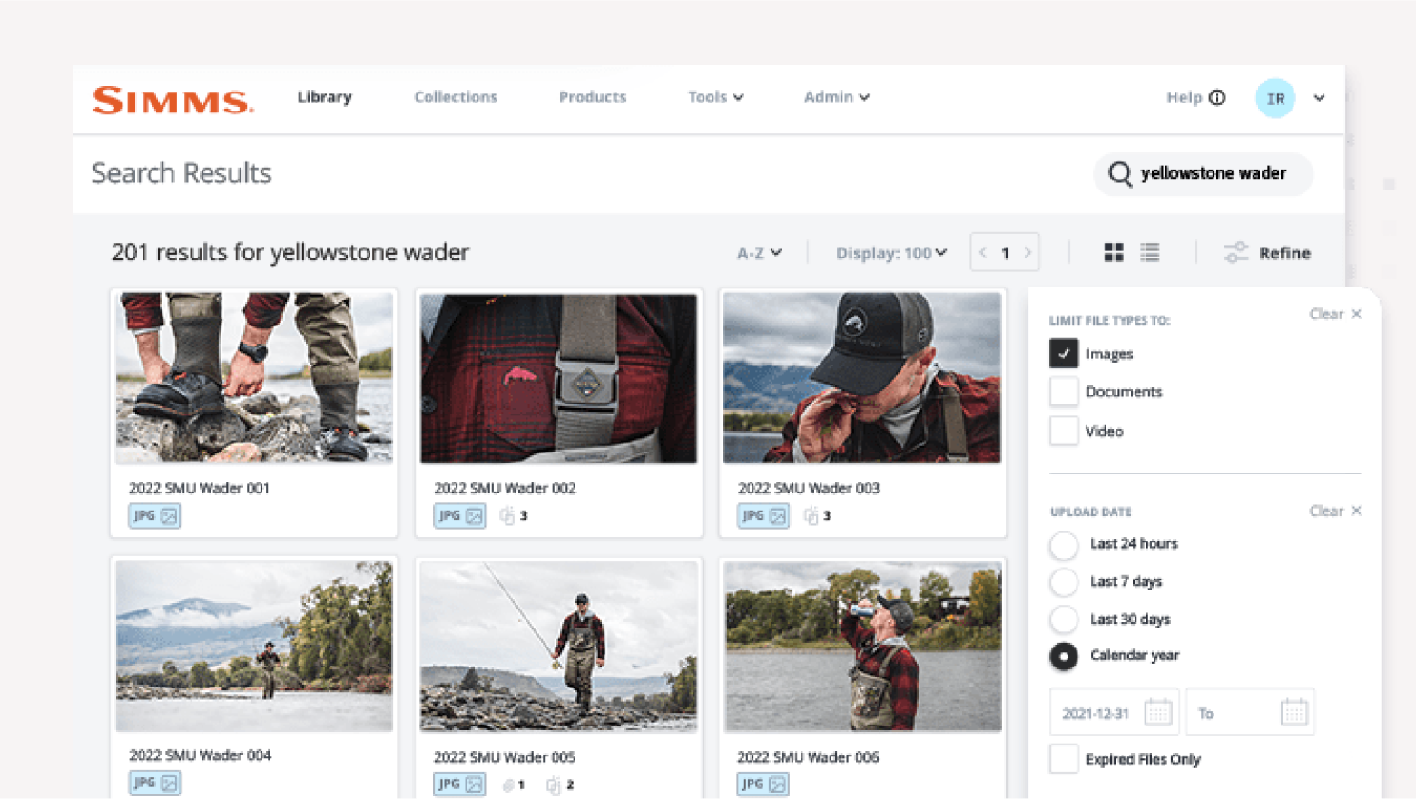The width and height of the screenshot is (1416, 799).
Task: Click JPG badge on 2022 SMU Wader 003
Action: pyautogui.click(x=763, y=516)
